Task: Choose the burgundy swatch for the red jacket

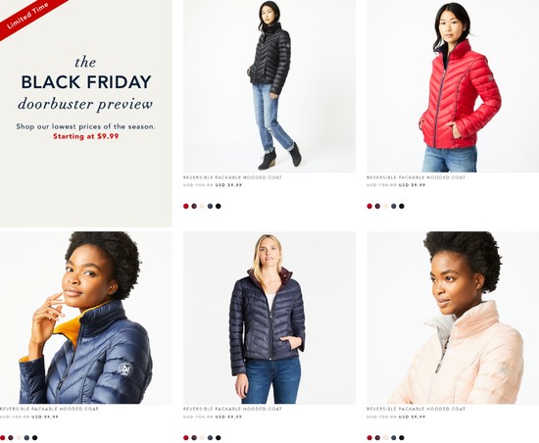Action: pos(377,206)
